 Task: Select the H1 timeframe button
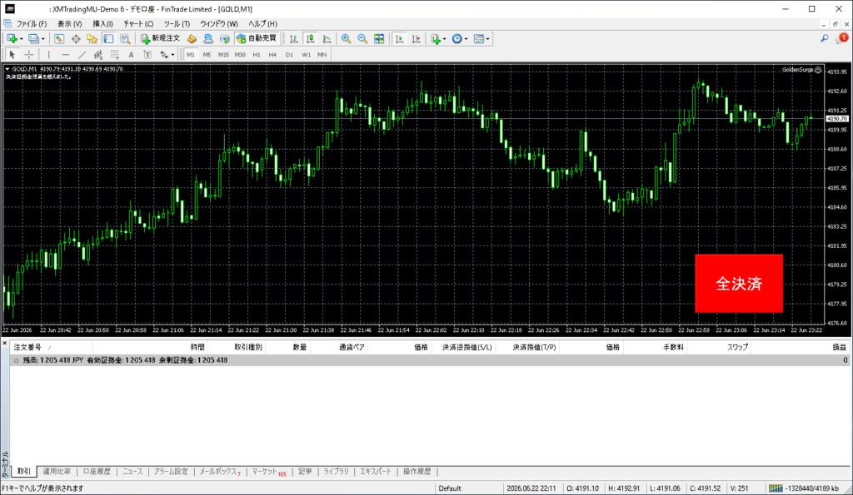tap(257, 54)
